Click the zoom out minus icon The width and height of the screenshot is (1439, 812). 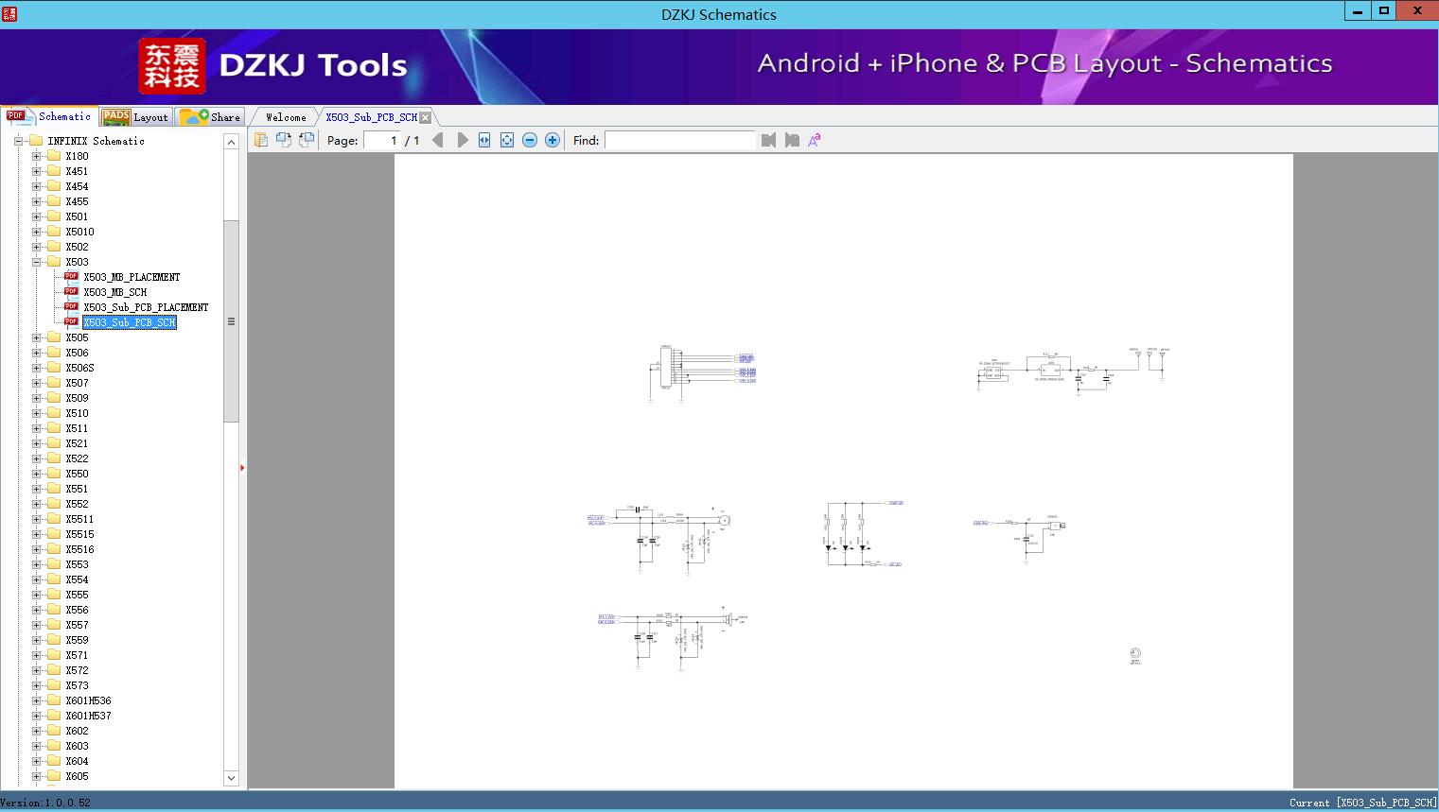point(530,140)
